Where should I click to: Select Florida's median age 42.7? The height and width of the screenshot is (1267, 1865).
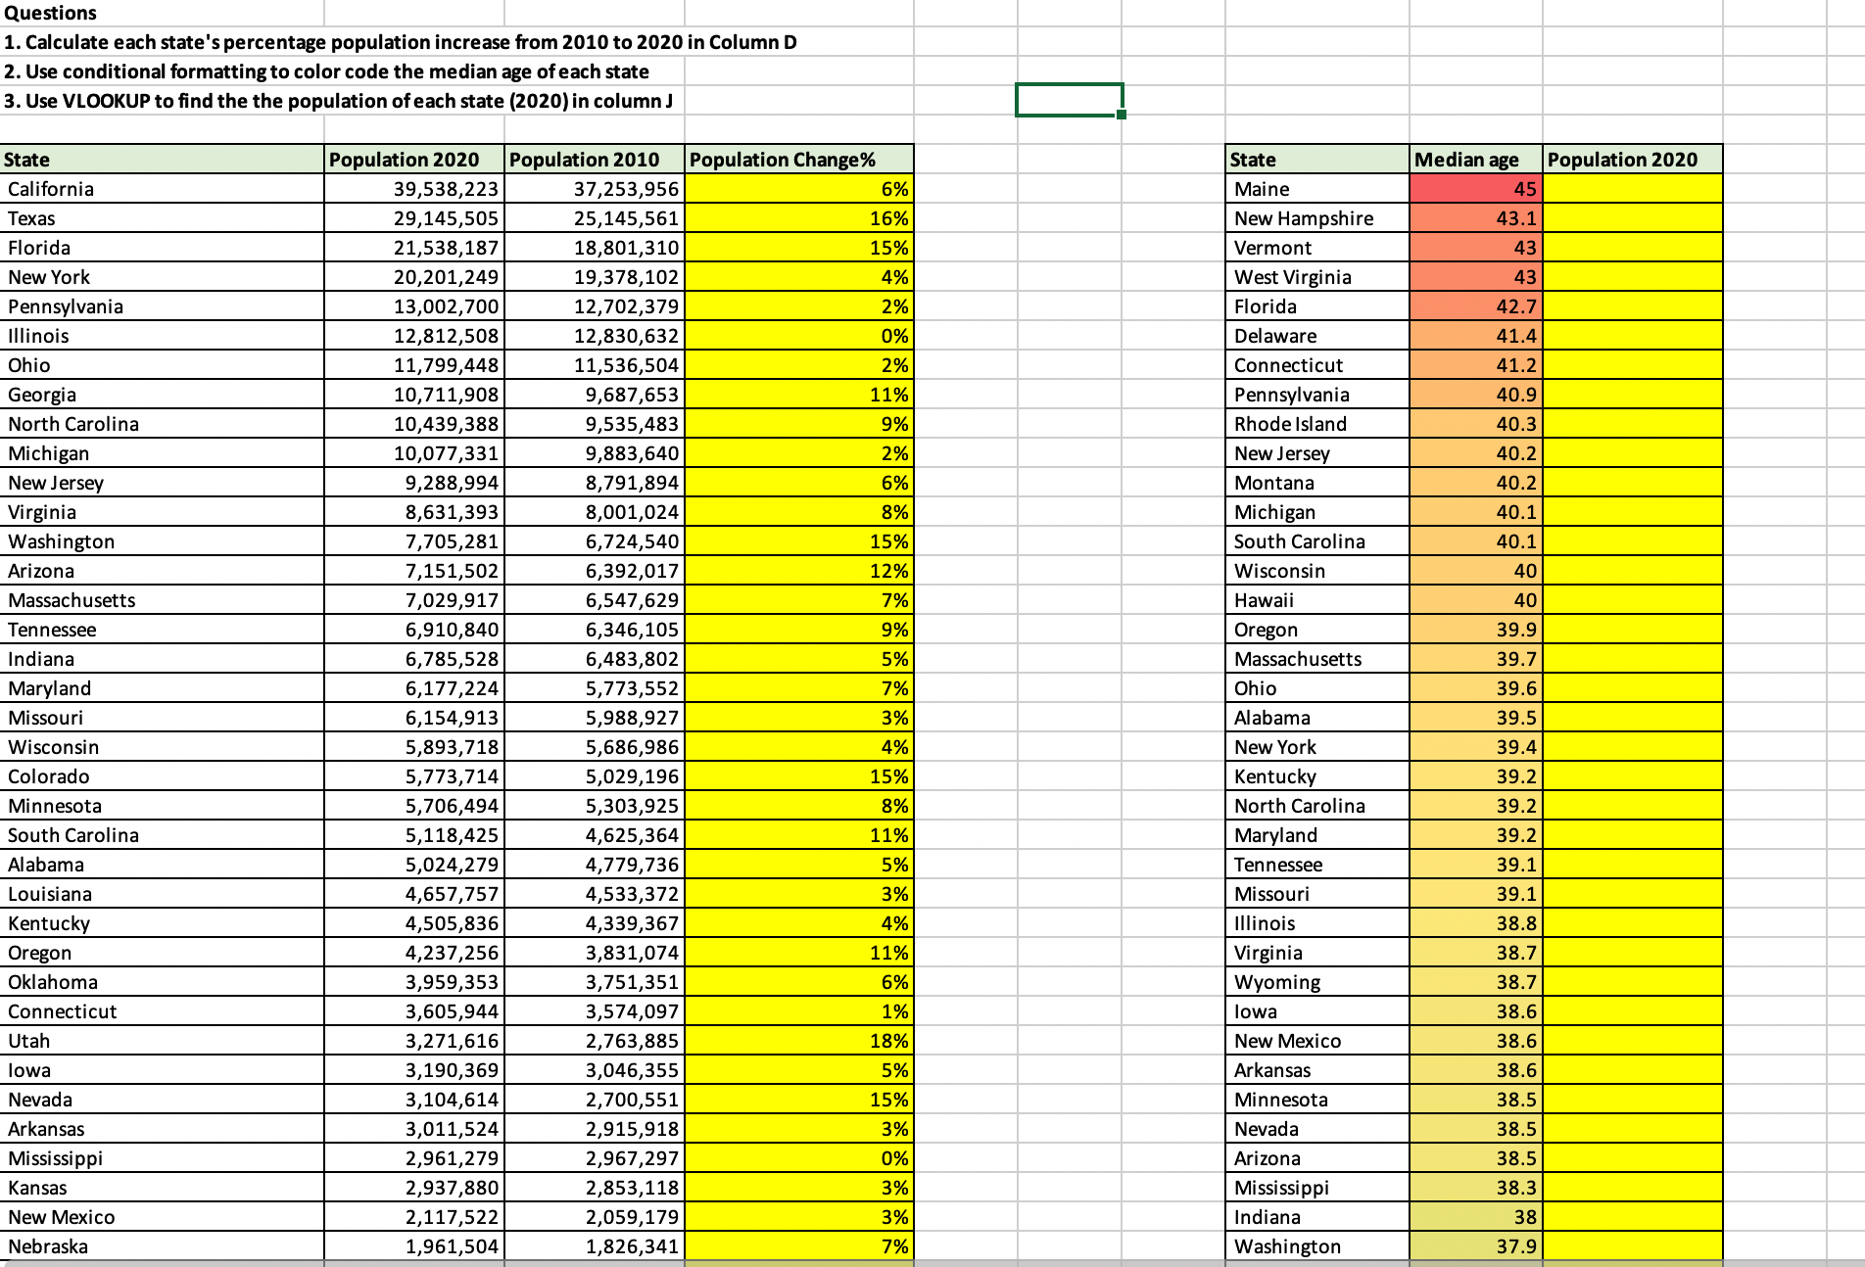(x=1476, y=305)
